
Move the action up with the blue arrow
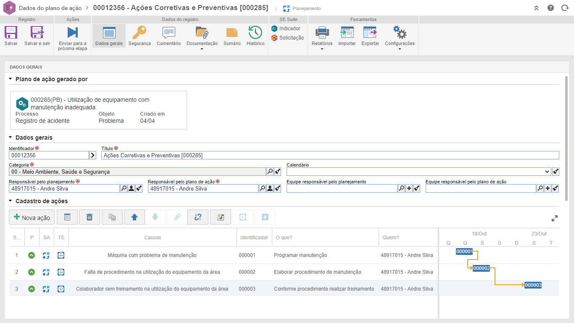134,217
